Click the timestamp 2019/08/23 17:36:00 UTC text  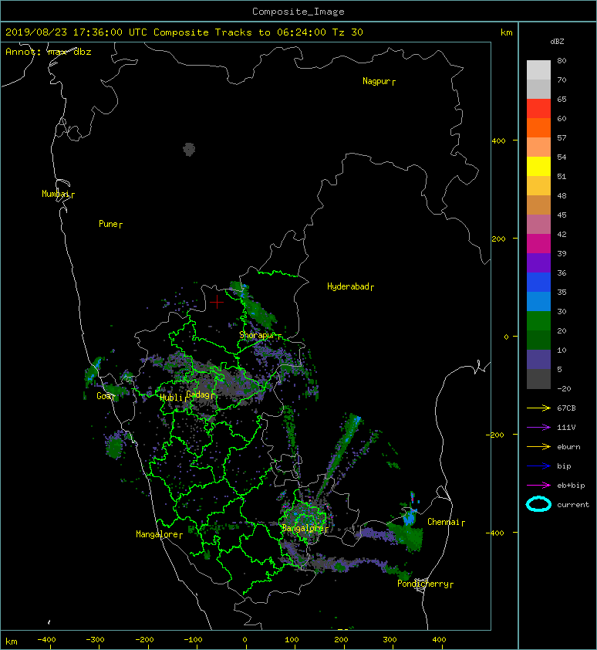(76, 32)
